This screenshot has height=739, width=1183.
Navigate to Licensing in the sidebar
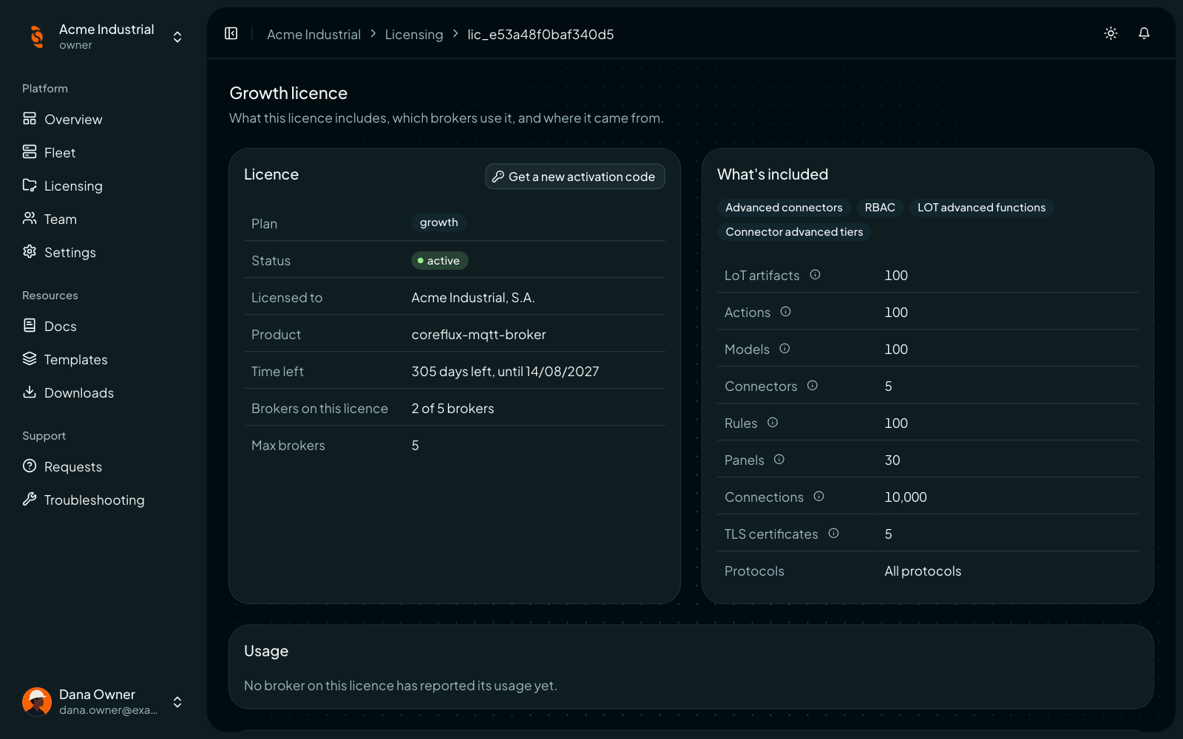click(x=104, y=185)
